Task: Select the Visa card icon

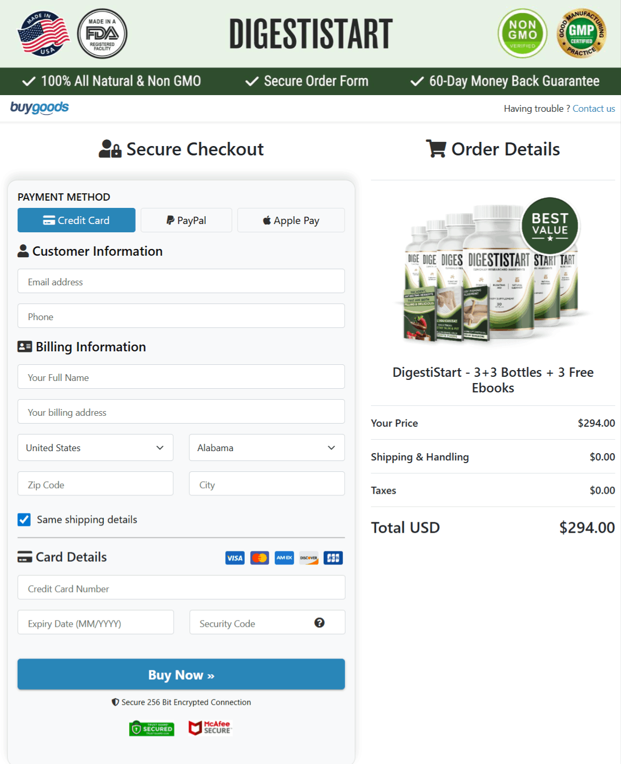Action: pyautogui.click(x=234, y=558)
